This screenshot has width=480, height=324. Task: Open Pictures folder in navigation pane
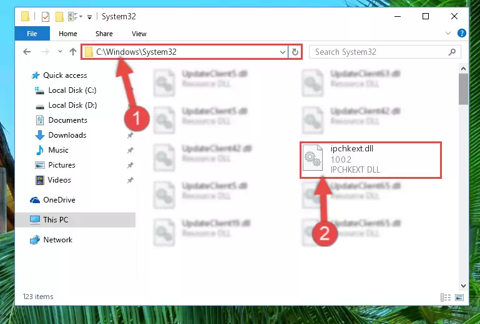62,165
